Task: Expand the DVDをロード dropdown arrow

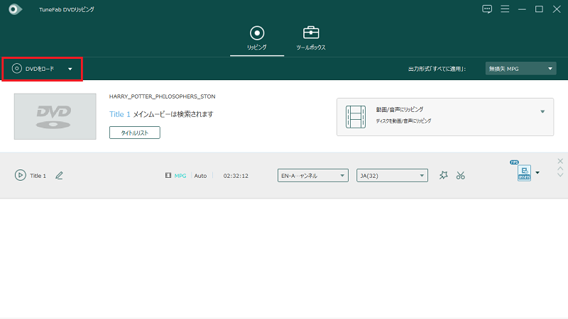Action: [70, 69]
